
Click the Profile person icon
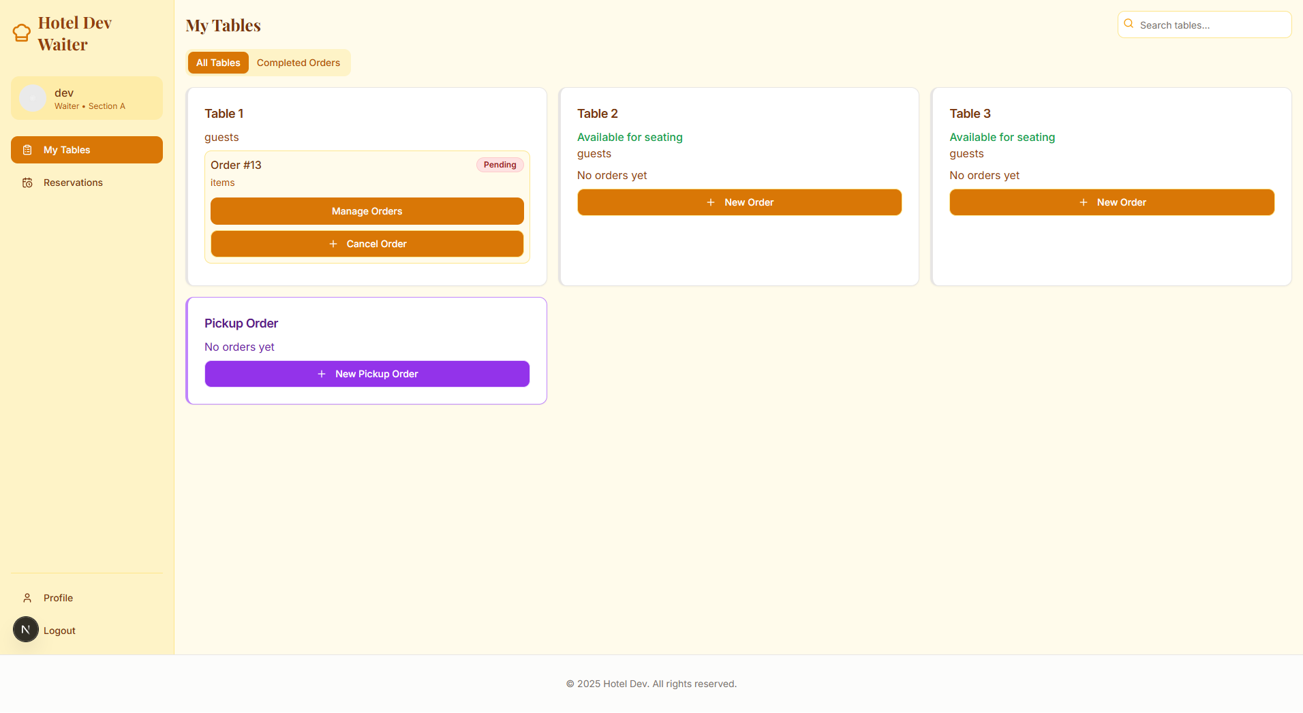(27, 598)
